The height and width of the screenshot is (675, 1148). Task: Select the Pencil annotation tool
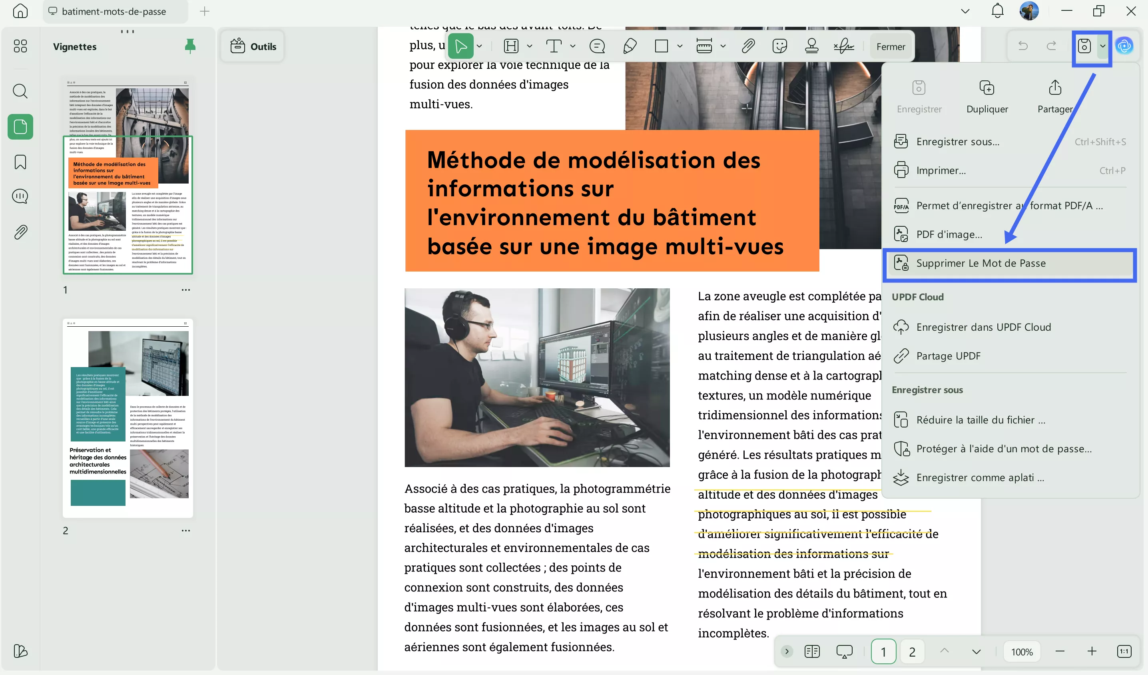coord(630,46)
